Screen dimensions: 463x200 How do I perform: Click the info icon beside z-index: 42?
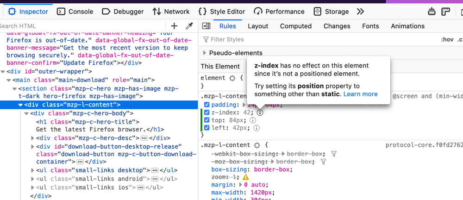click(x=260, y=112)
